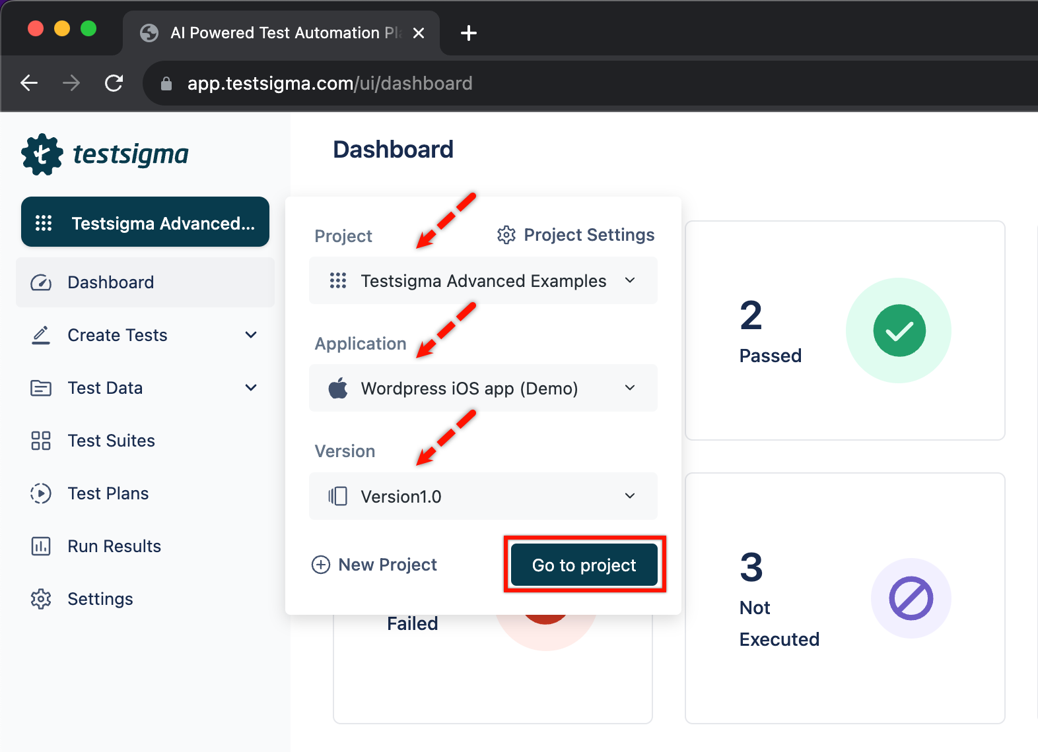The image size is (1038, 752).
Task: Close the AI Powered Test Automation tab
Action: (419, 33)
